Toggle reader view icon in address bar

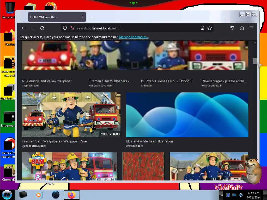pos(202,28)
